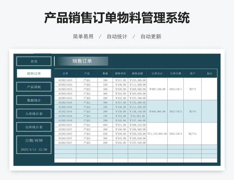Image resolution: width=234 pixels, height=180 pixels.
Task: Click the 订单 column header
Action: 65,74
